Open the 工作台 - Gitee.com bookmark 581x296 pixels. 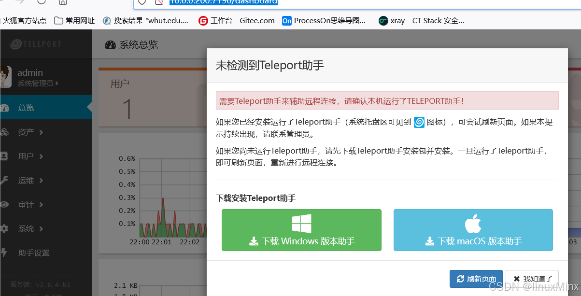(237, 21)
